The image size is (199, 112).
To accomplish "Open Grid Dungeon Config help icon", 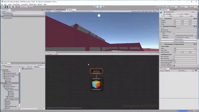I will (x=194, y=44).
